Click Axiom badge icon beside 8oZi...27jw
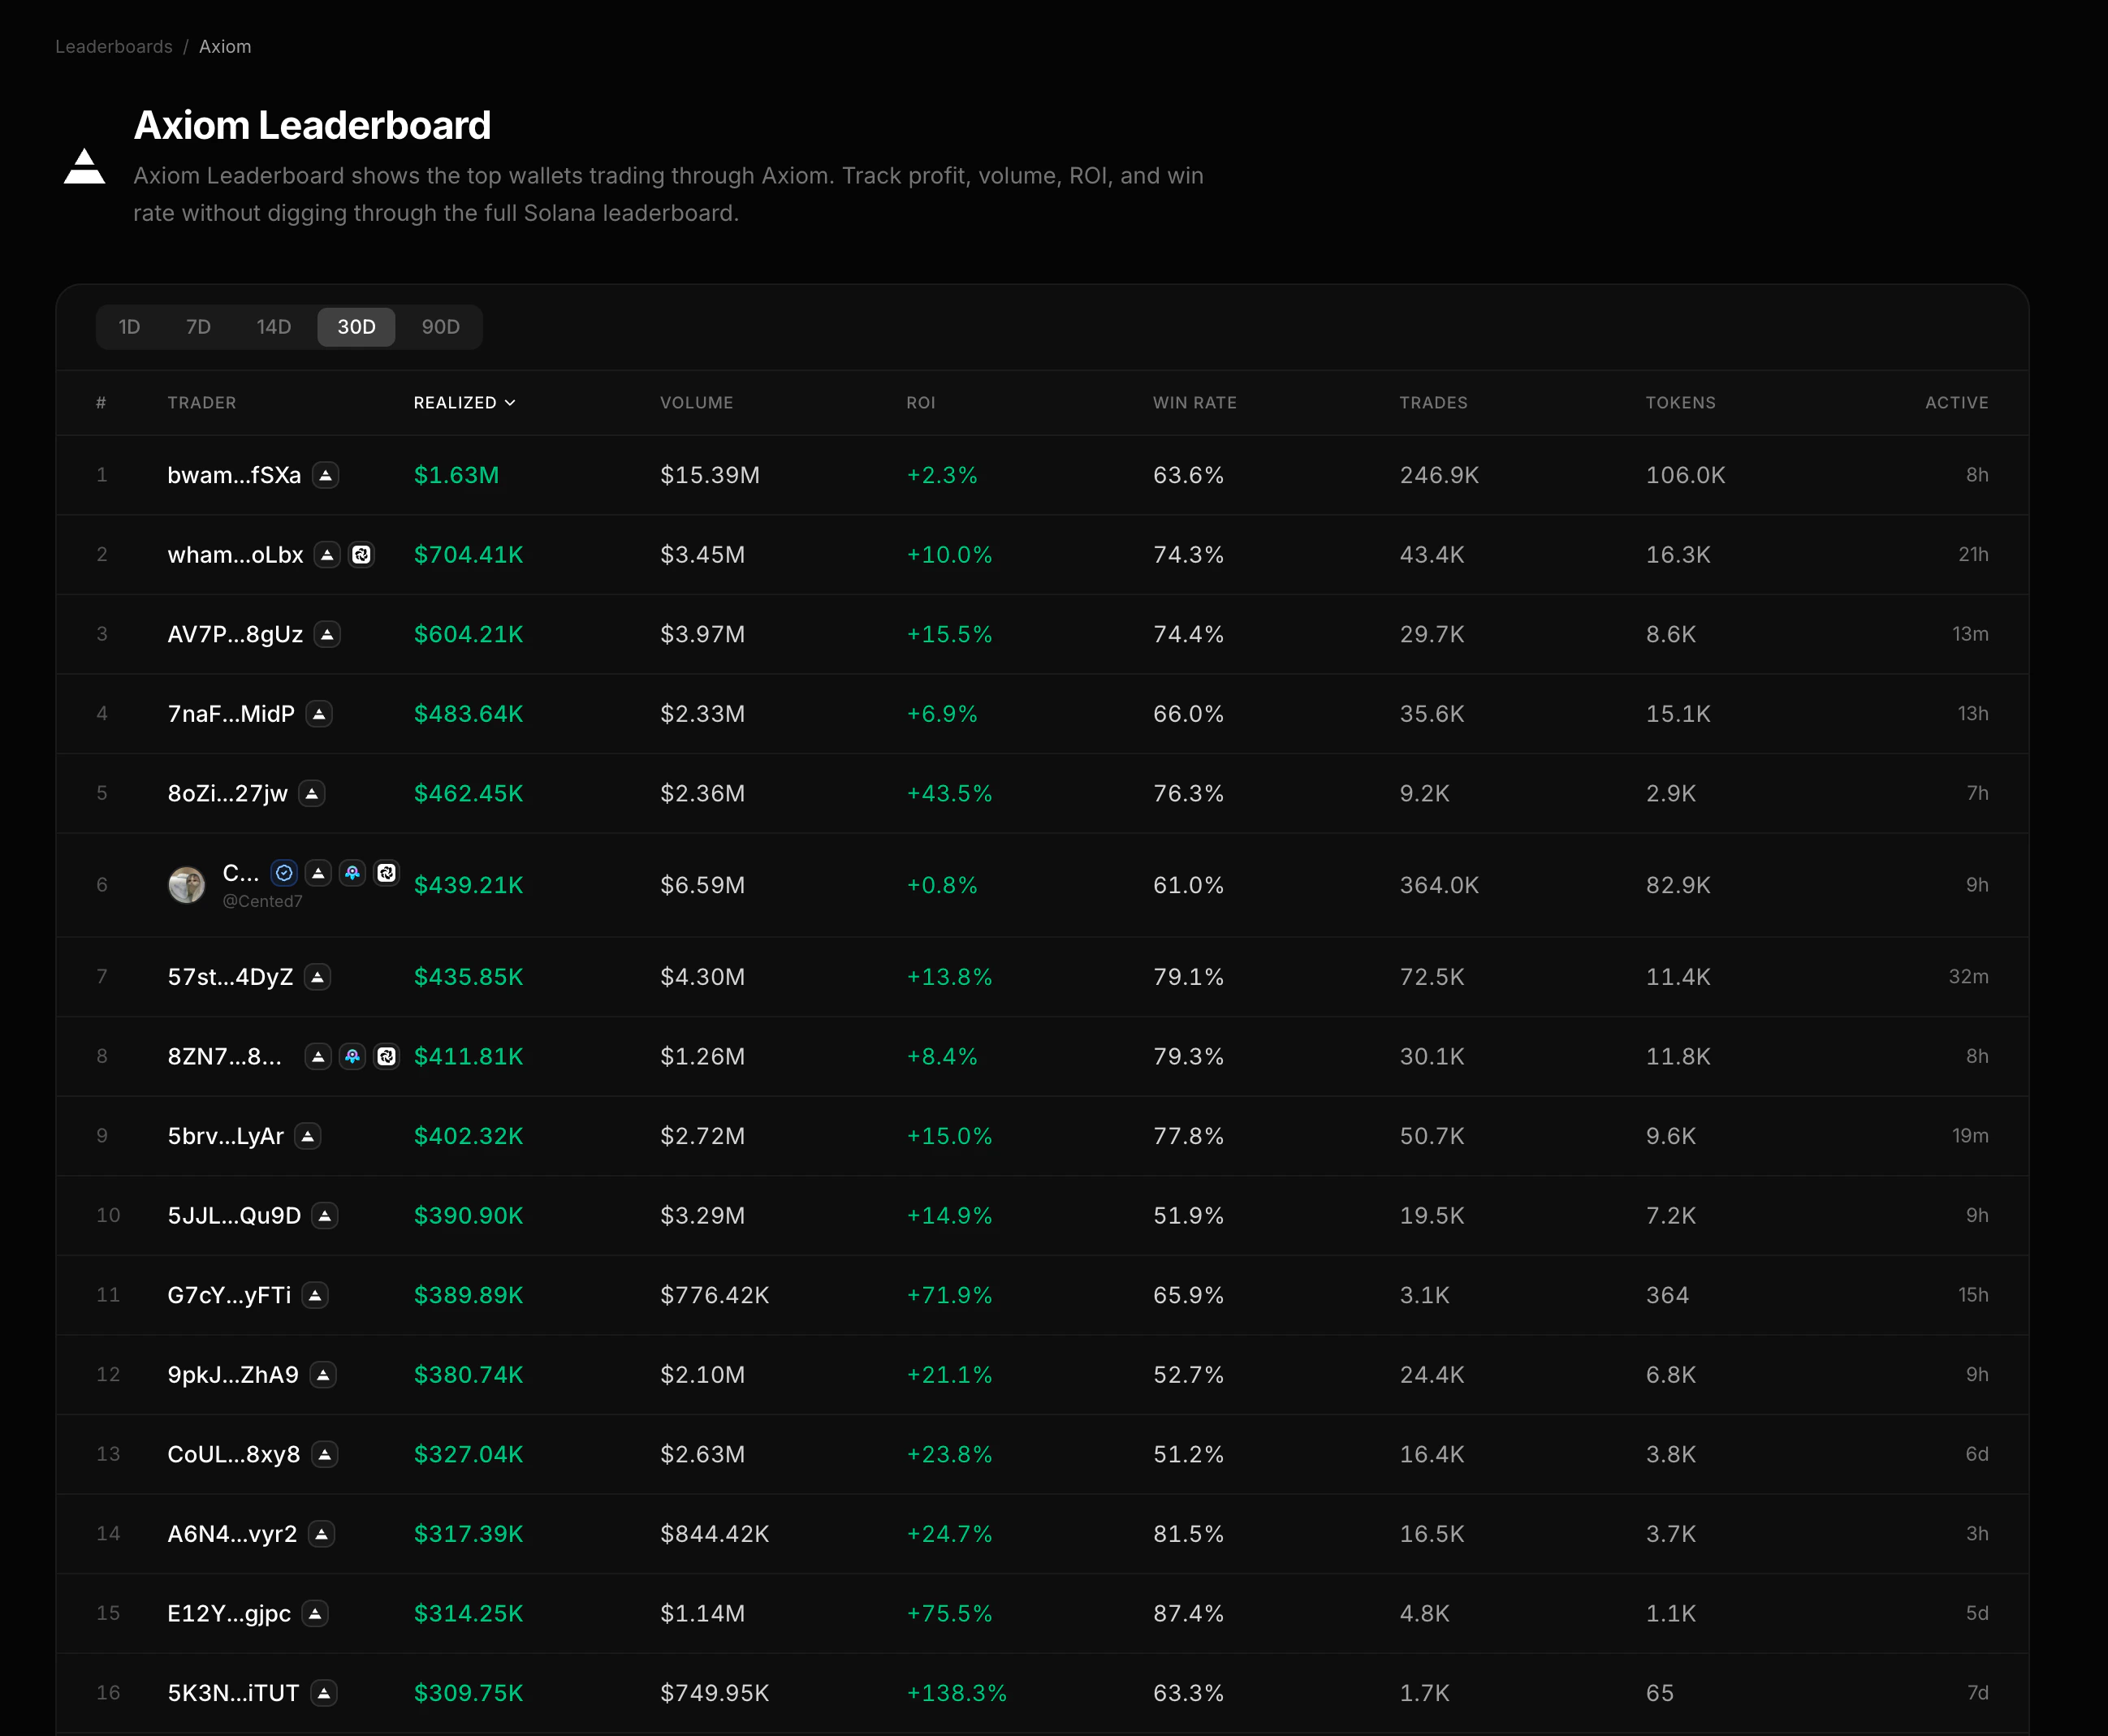The width and height of the screenshot is (2108, 1736). click(312, 793)
